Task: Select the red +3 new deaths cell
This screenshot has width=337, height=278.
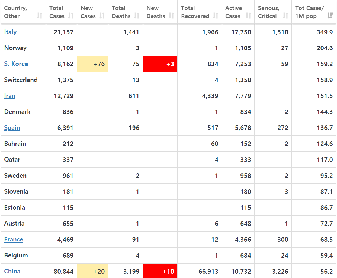Action: click(x=160, y=64)
